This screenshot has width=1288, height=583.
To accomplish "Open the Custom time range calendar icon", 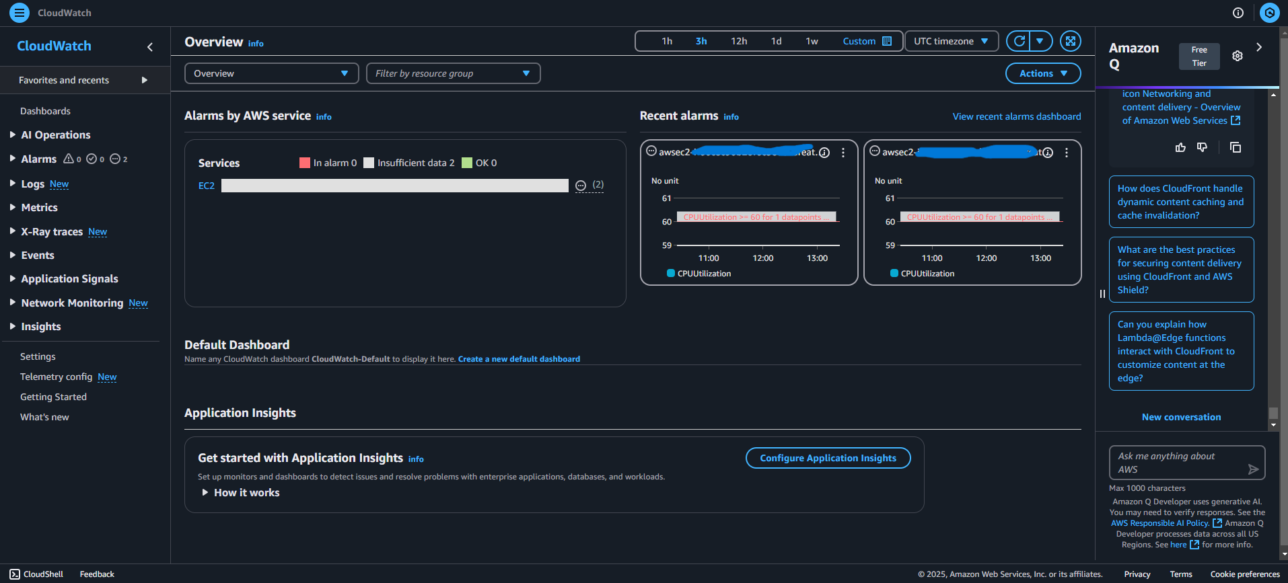I will pos(887,41).
